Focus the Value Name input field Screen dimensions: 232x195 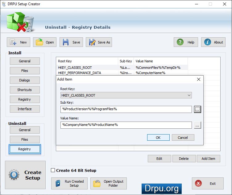coord(126,125)
